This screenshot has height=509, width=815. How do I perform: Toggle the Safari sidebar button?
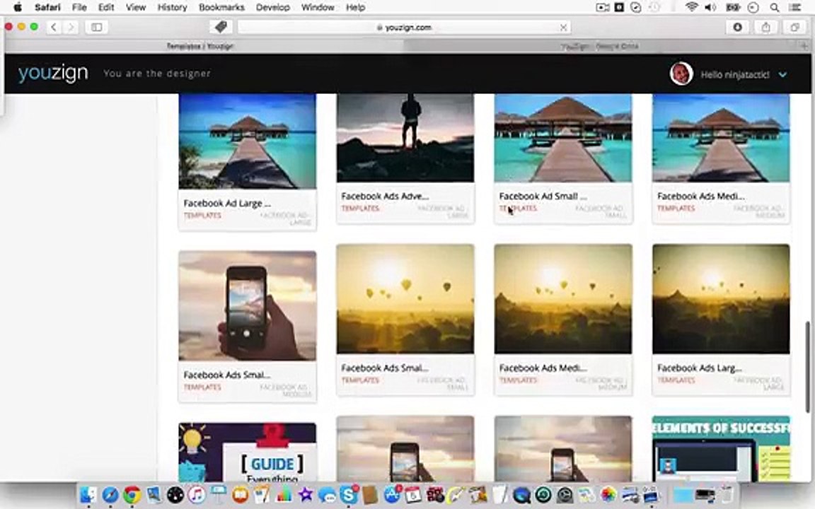[x=97, y=27]
